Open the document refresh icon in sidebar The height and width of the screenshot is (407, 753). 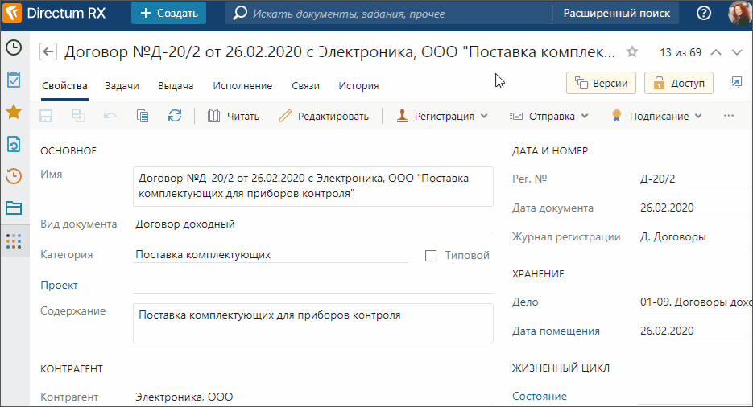[14, 144]
